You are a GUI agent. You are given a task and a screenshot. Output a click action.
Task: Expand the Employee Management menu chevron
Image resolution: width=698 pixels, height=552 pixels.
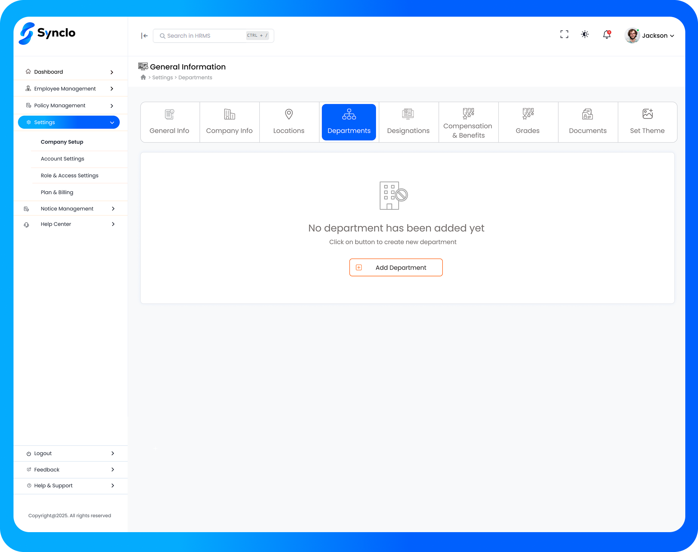click(112, 89)
